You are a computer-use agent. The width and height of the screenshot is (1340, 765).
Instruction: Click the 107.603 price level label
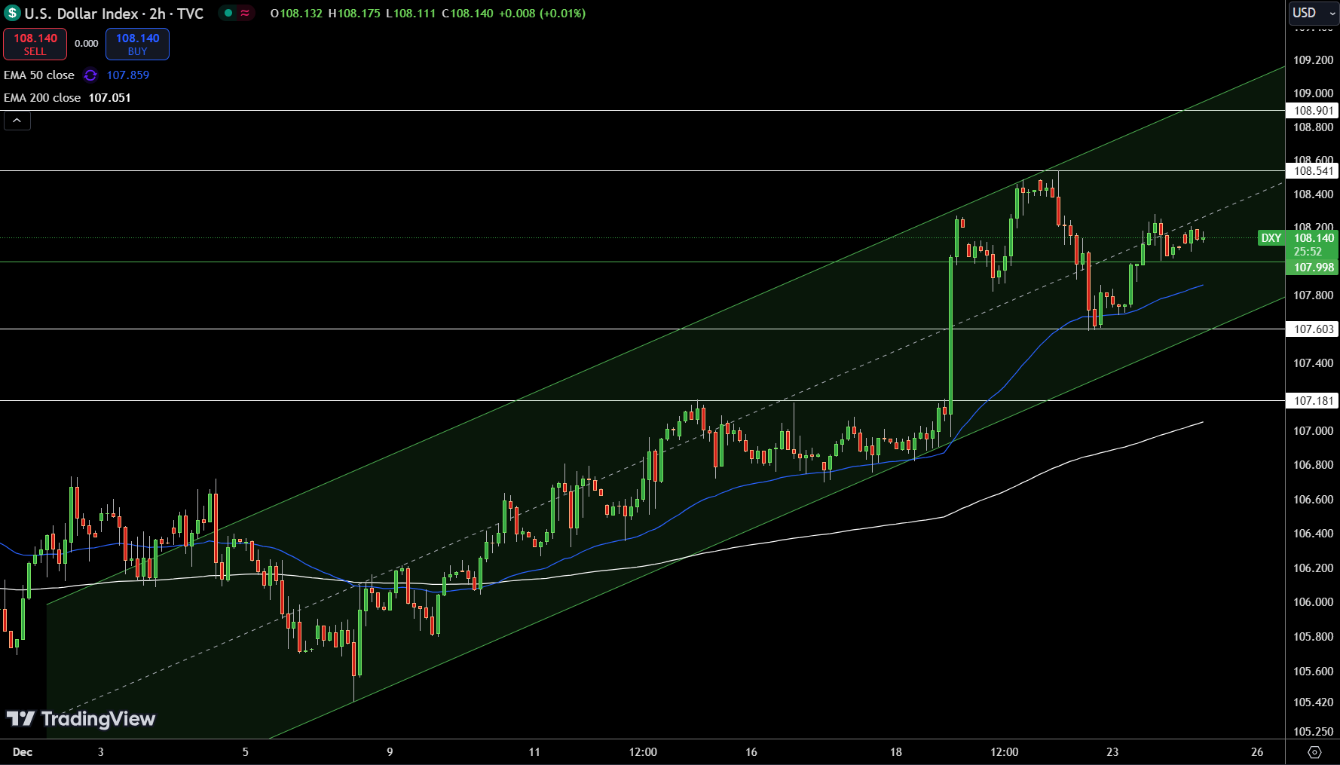[1313, 329]
